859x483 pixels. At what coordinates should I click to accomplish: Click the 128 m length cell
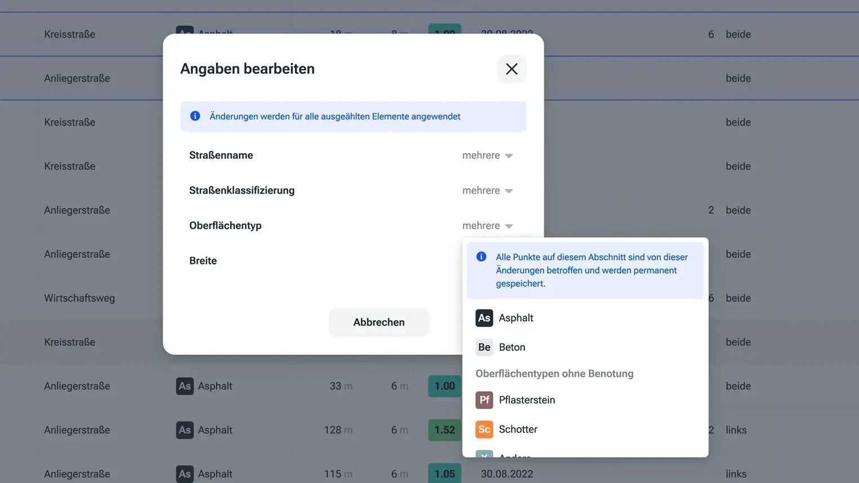pyautogui.click(x=338, y=430)
